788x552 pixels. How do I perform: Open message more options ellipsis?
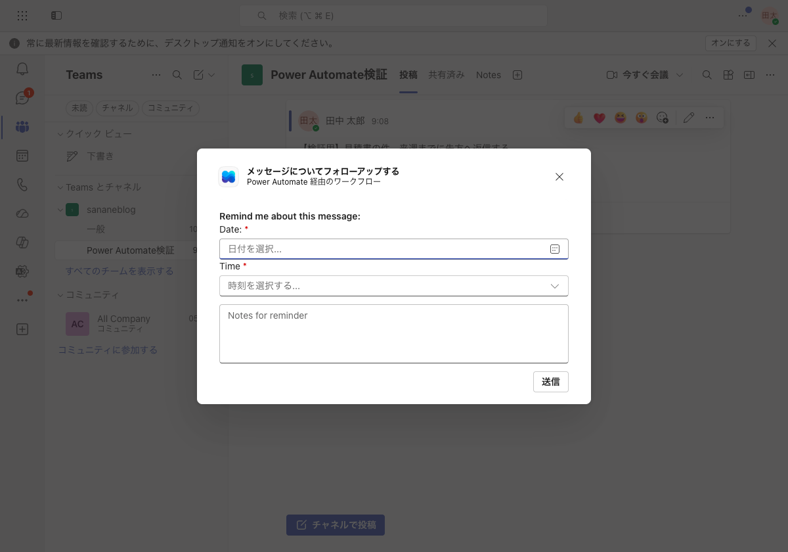click(x=709, y=118)
